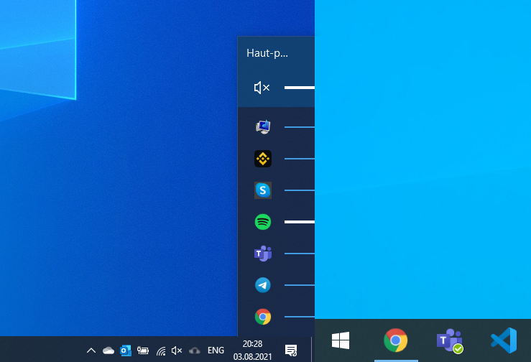Click the Spotify mixer icon

pos(263,222)
